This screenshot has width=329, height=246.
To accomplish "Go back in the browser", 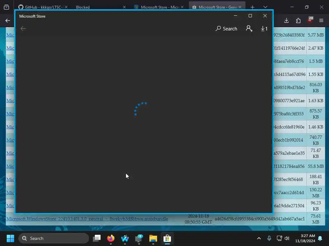I will [x=8, y=20].
